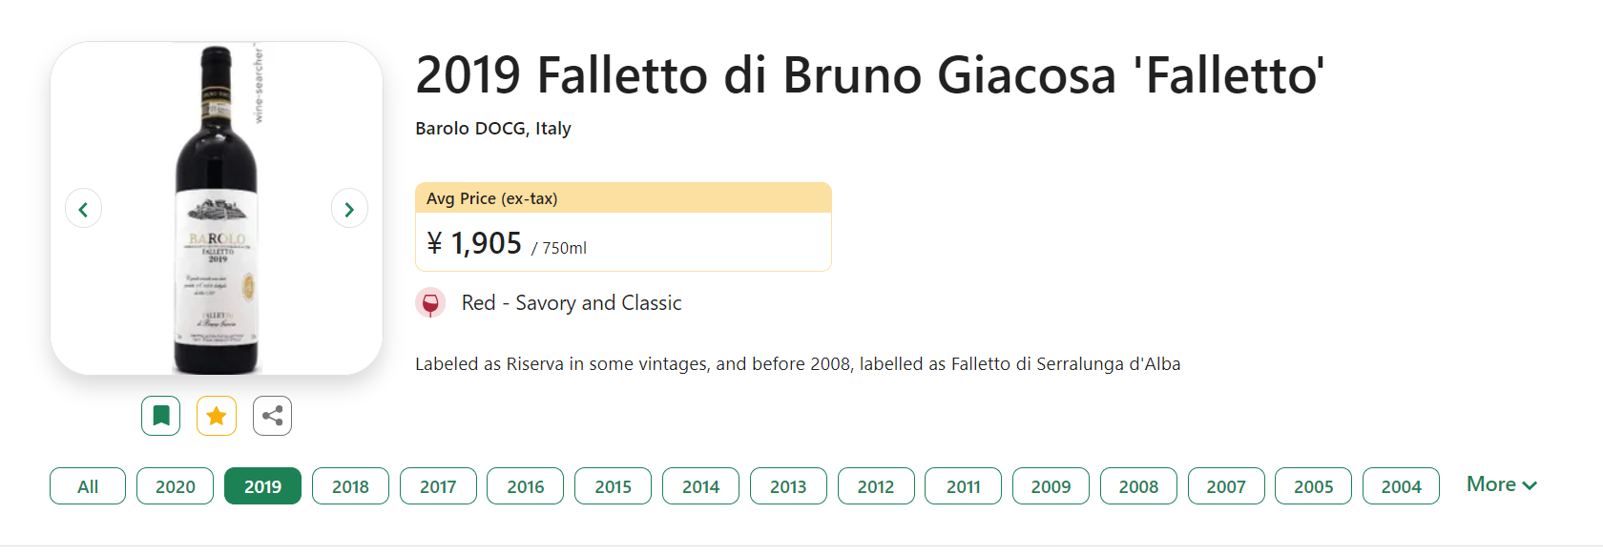This screenshot has width=1603, height=555.
Task: Go to the 2004 vintage
Action: click(x=1401, y=486)
